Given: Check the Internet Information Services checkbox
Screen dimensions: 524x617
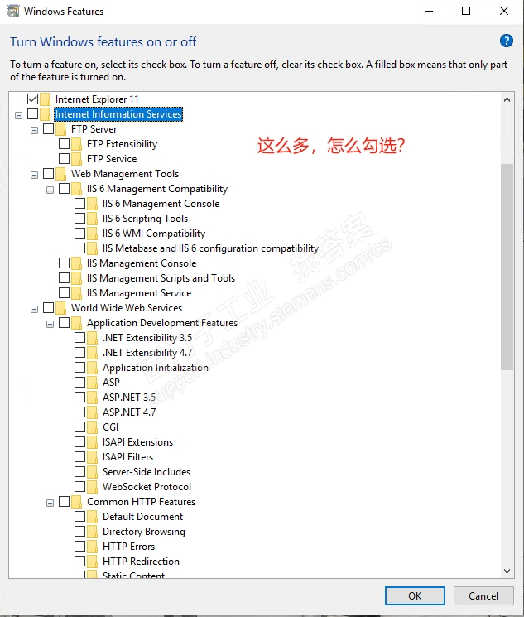Looking at the screenshot, I should tap(32, 113).
